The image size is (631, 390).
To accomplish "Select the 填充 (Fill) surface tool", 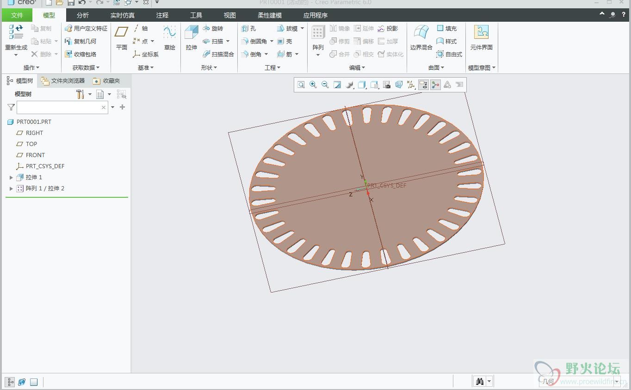I will click(446, 28).
